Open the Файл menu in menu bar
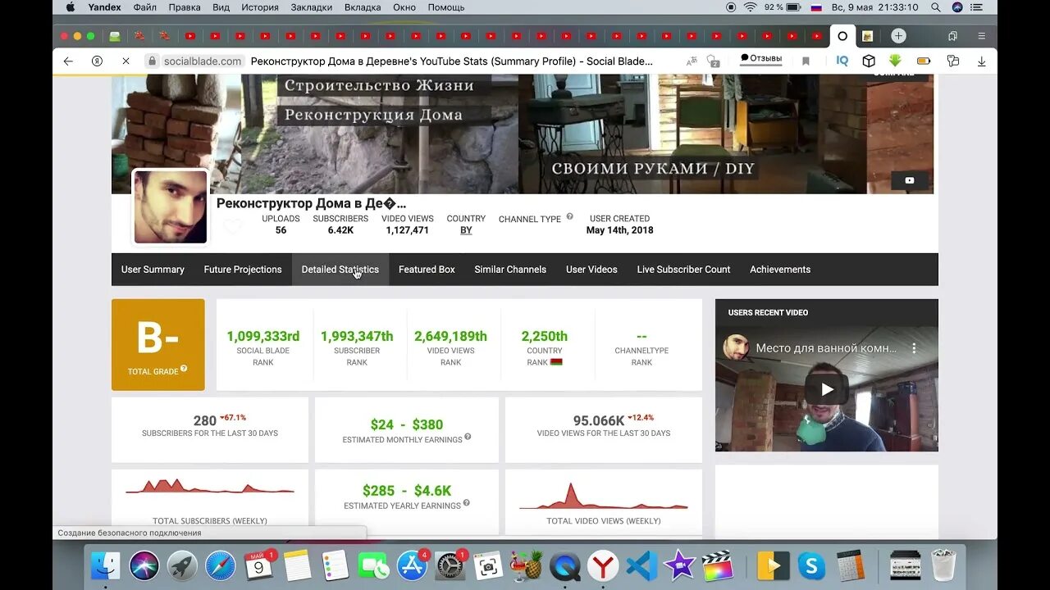Screen dimensions: 1050x590 [x=144, y=7]
